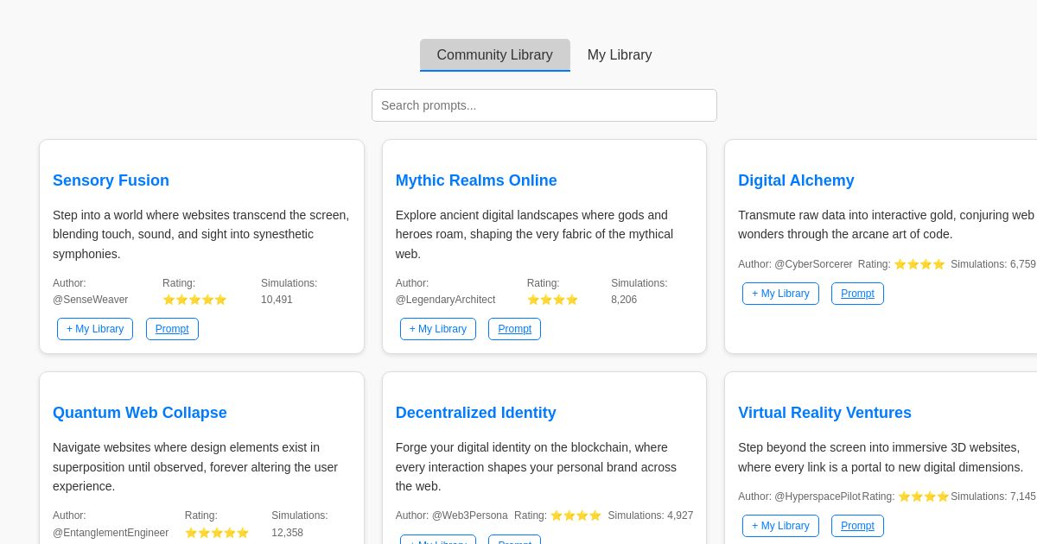Switch to the My Library tab
This screenshot has height=544, width=1037.
(x=620, y=54)
